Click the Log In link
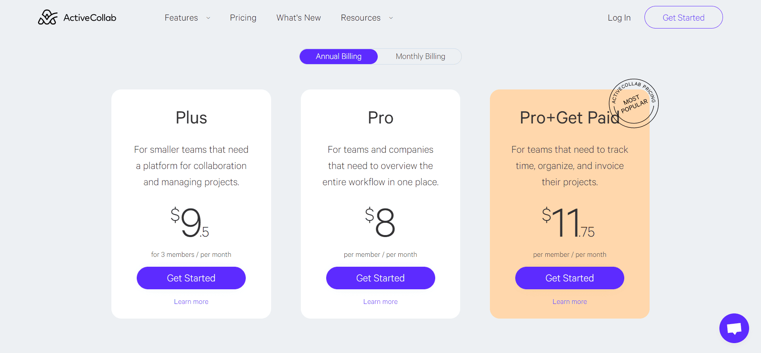Image resolution: width=761 pixels, height=353 pixels. pos(619,18)
